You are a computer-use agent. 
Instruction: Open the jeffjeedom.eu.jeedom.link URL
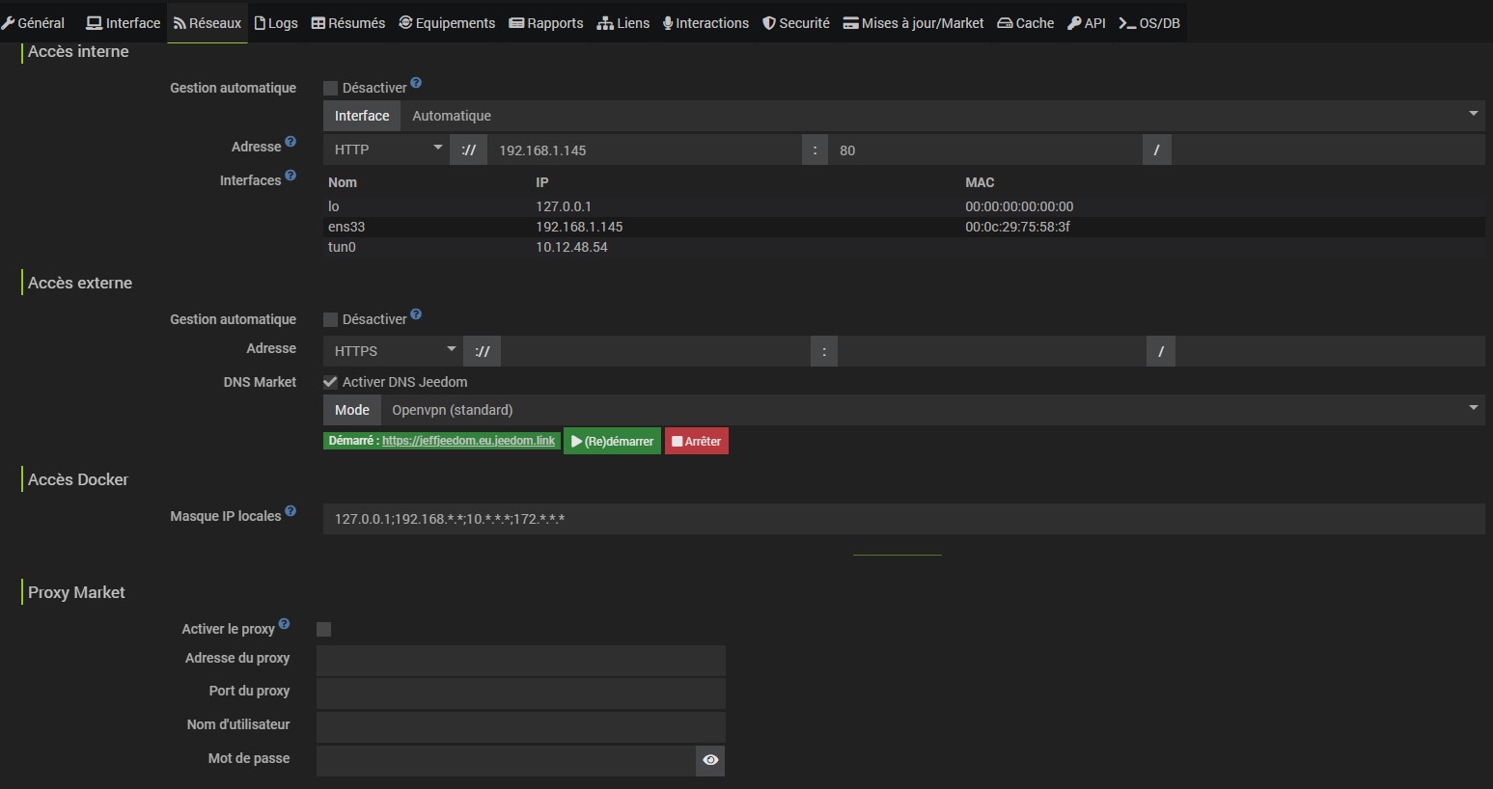[x=468, y=441]
